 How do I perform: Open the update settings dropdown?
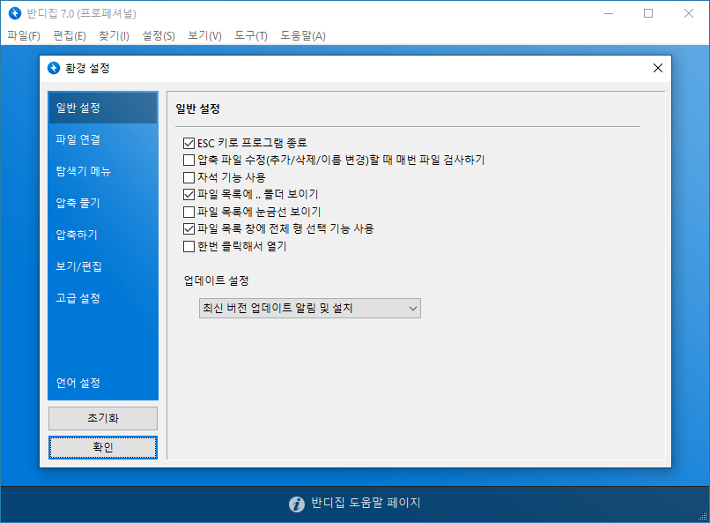tap(309, 308)
